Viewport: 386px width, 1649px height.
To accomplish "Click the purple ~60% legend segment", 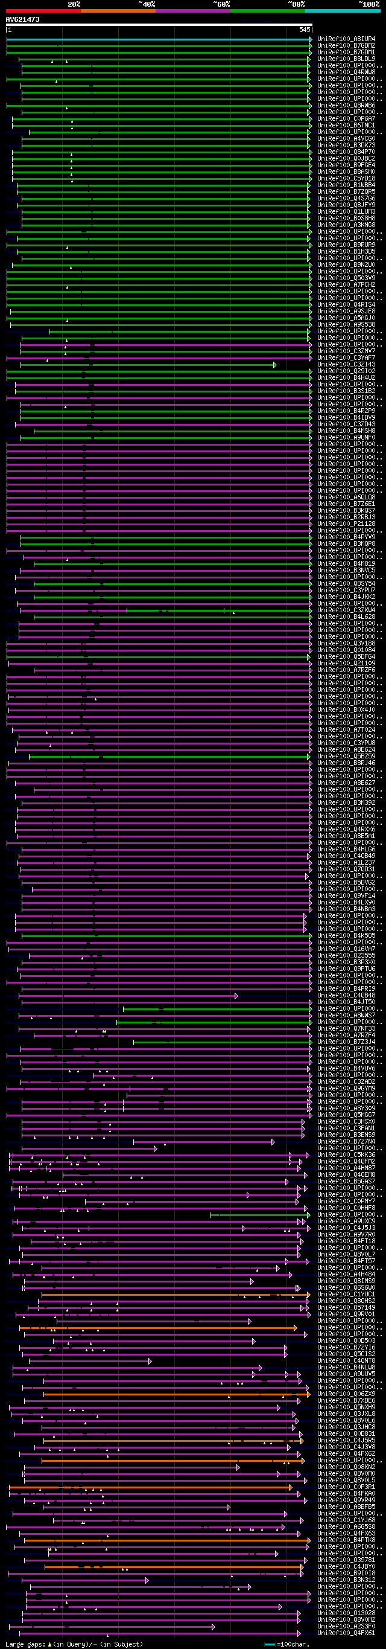I will [193, 11].
